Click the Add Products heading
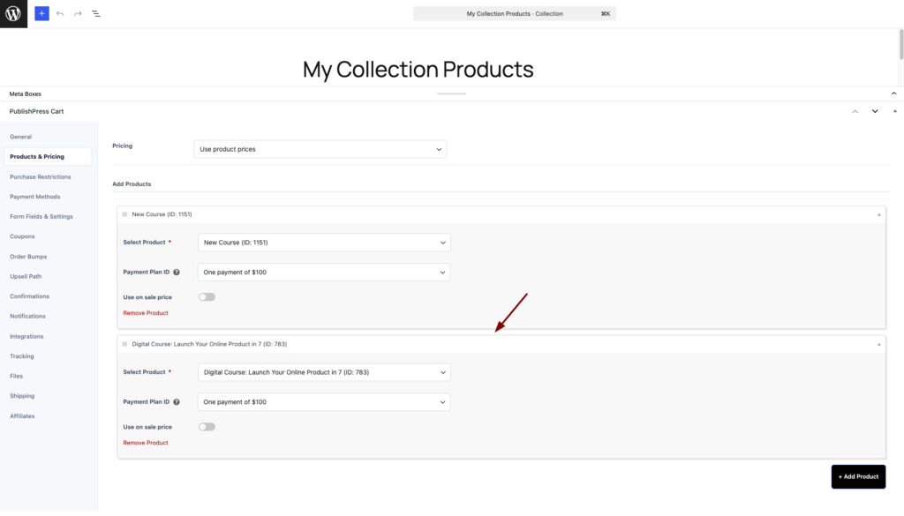This screenshot has height=516, width=904. pyautogui.click(x=132, y=183)
